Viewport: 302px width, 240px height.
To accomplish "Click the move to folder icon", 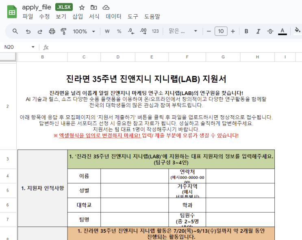I will click(x=94, y=7).
